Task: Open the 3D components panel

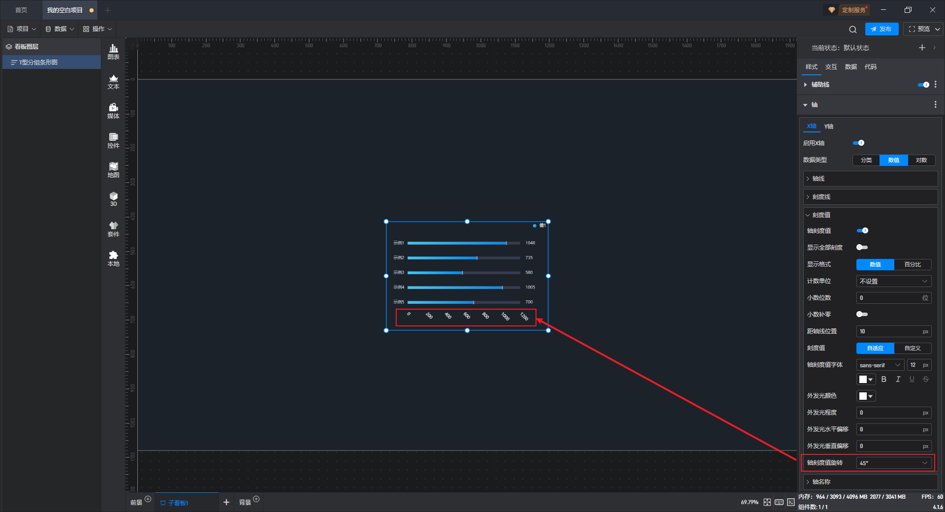Action: (x=113, y=199)
